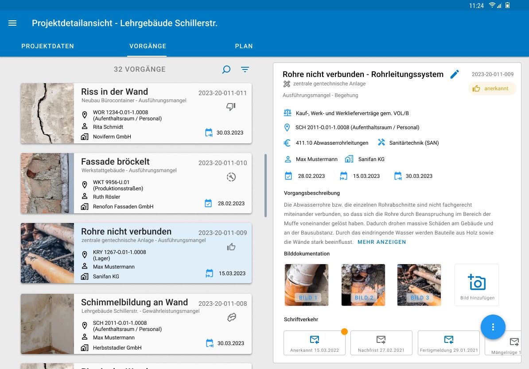Click Renofon Fassaden GmbH text
This screenshot has height=369, width=529.
click(123, 207)
